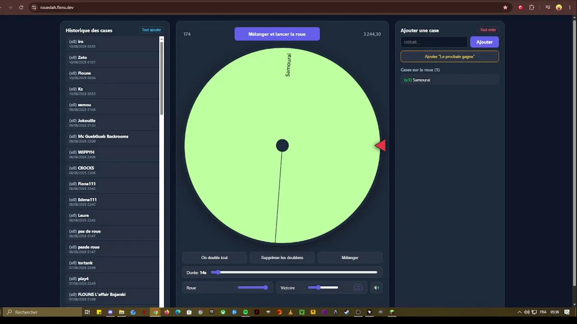Image resolution: width=577 pixels, height=324 pixels.
Task: Adjust the Roue volume slider
Action: [x=253, y=288]
